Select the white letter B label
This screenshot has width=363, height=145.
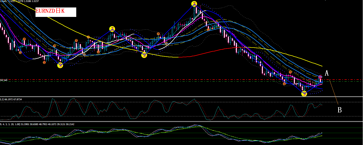tap(339, 110)
